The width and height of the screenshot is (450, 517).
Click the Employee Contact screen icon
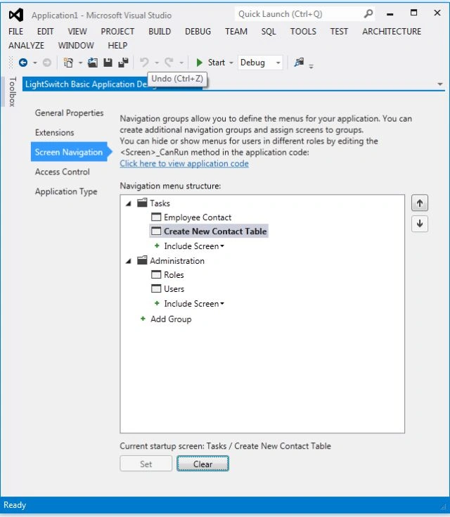point(156,217)
